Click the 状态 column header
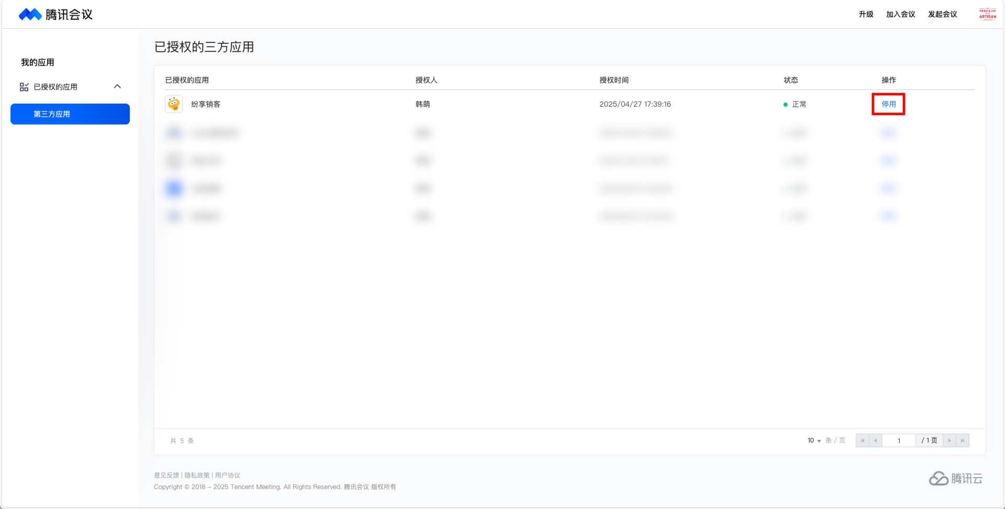This screenshot has width=1005, height=509. tap(790, 80)
